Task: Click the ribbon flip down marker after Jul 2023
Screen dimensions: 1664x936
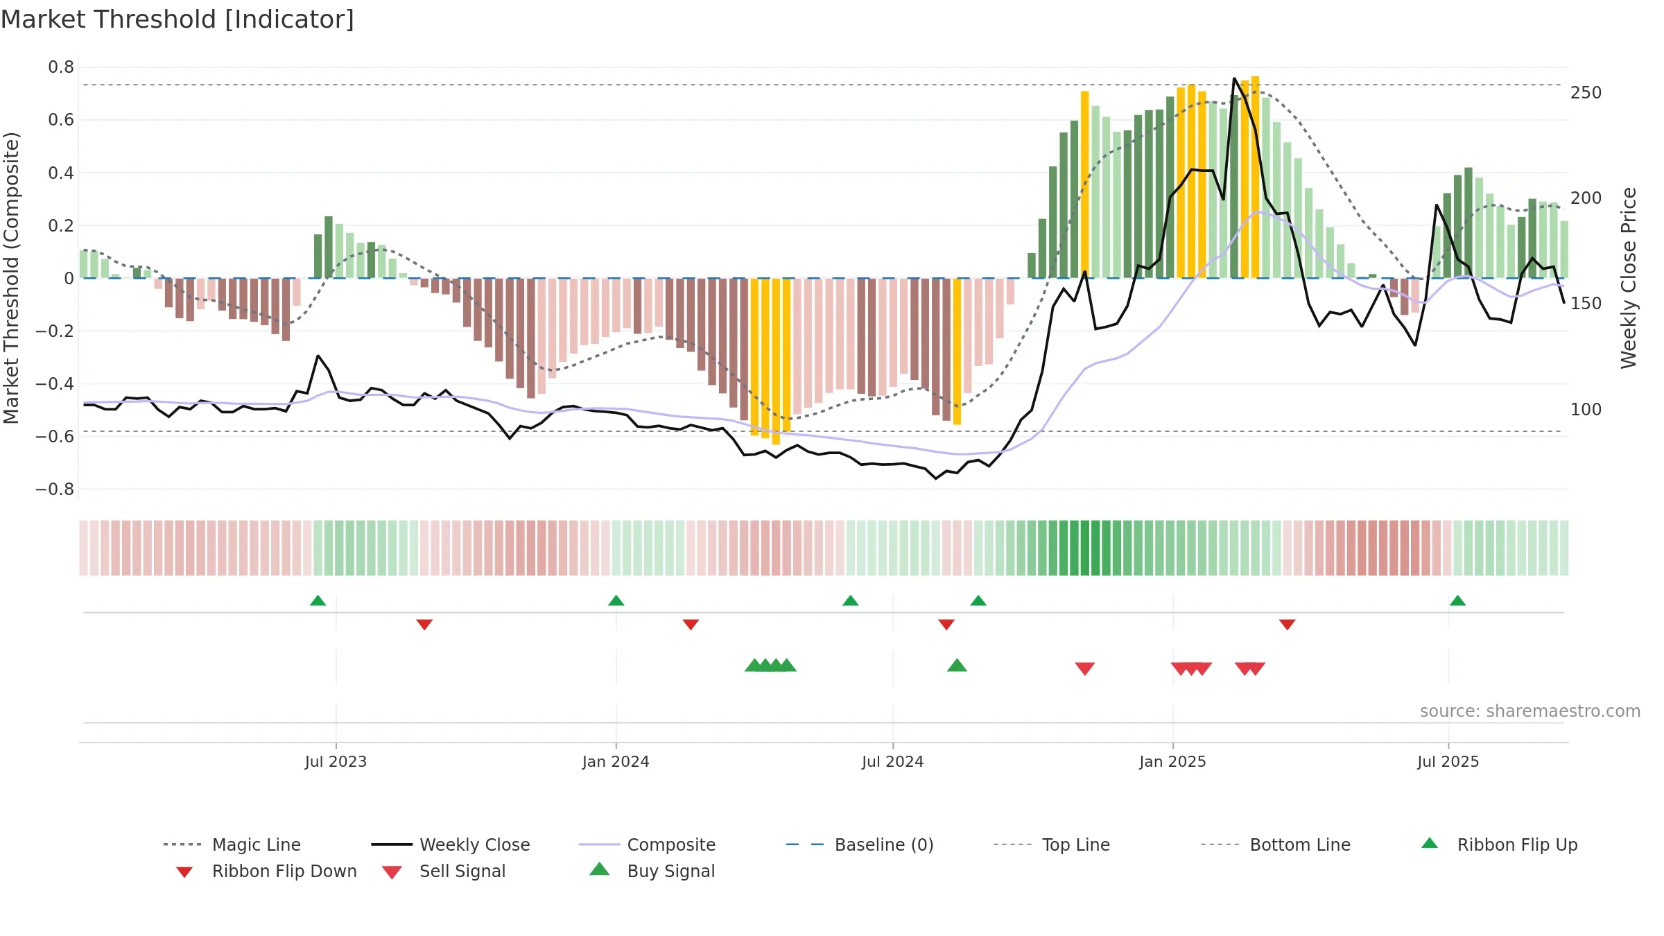Action: (424, 625)
